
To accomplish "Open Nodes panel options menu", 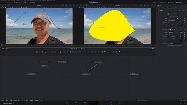I will click(155, 55).
